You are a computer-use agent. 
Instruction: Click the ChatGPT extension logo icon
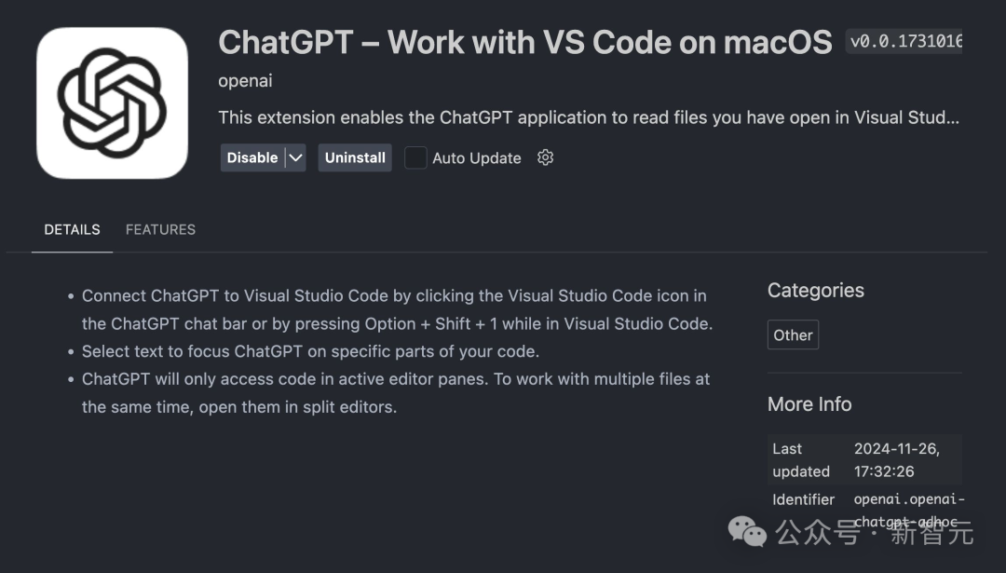(112, 102)
